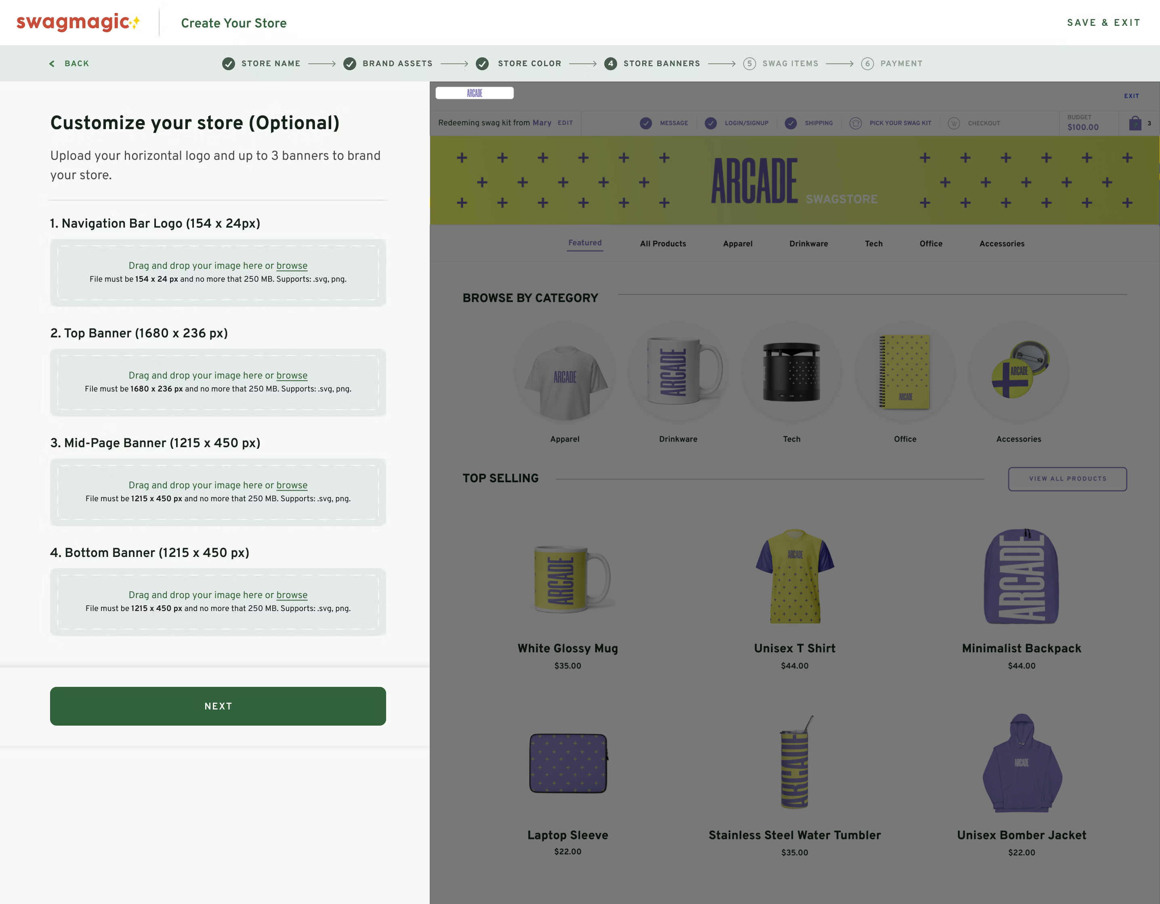This screenshot has width=1160, height=904.
Task: Select the Drinkware category tab
Action: pos(808,244)
